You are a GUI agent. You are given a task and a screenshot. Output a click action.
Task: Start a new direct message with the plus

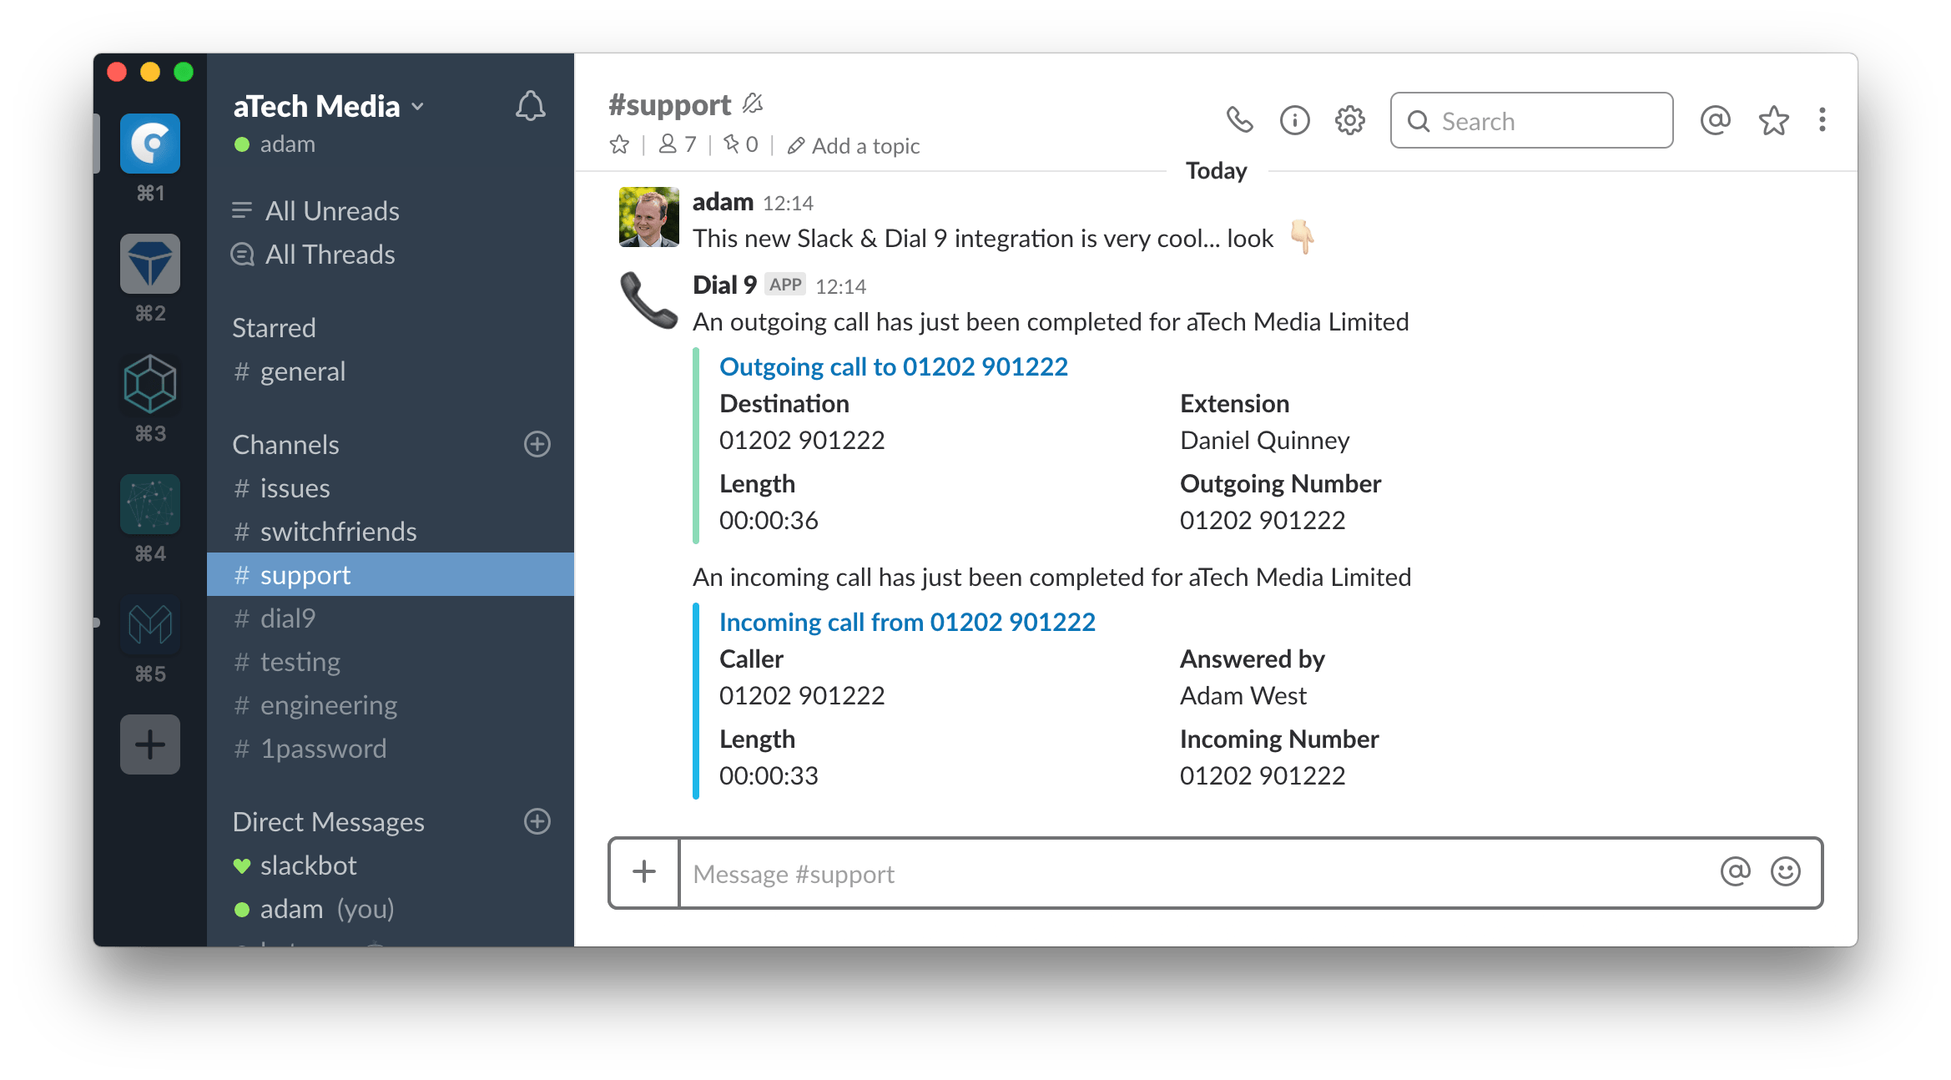[x=537, y=822]
